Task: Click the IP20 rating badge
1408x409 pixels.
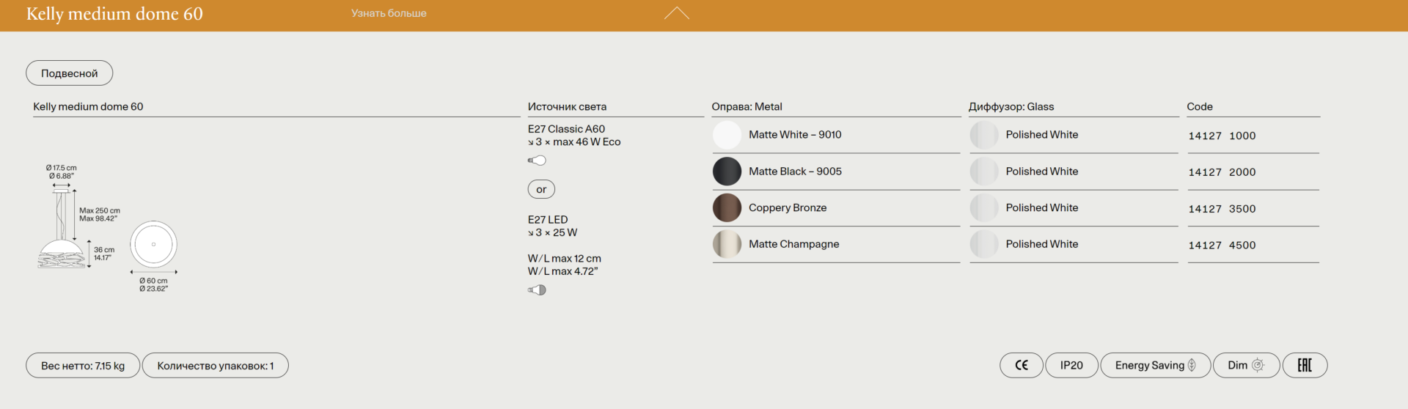Action: tap(1071, 365)
